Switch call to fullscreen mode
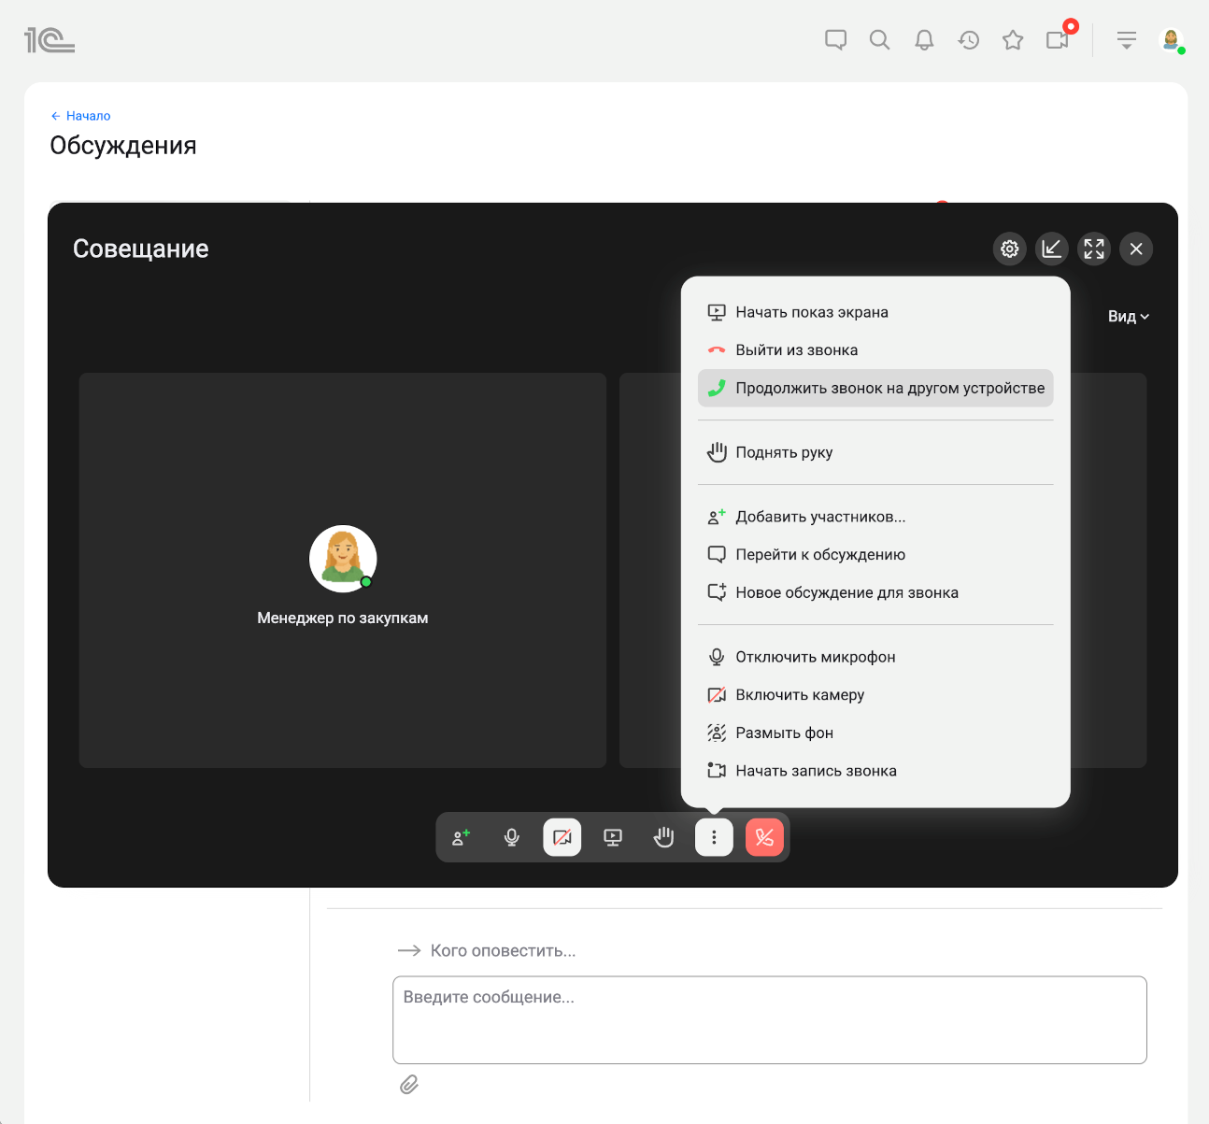1209x1124 pixels. pyautogui.click(x=1093, y=249)
